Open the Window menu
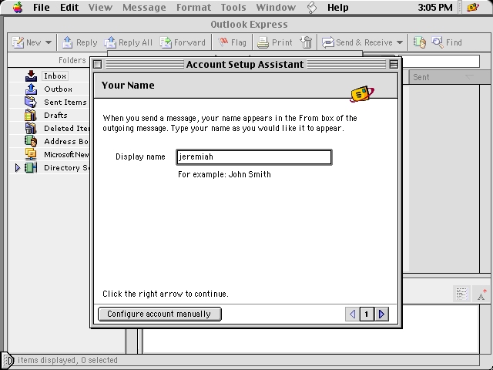The height and width of the screenshot is (370, 493). (276, 7)
